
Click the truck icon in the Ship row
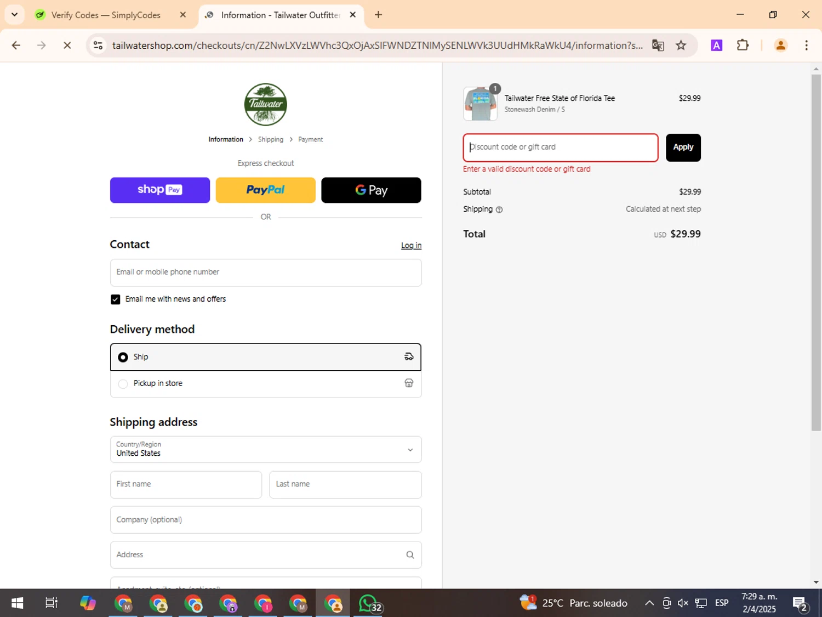pyautogui.click(x=409, y=357)
